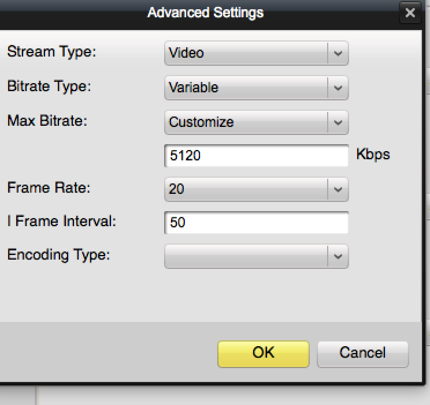Click the Advanced Settings title bar
This screenshot has height=405, width=430.
[205, 13]
